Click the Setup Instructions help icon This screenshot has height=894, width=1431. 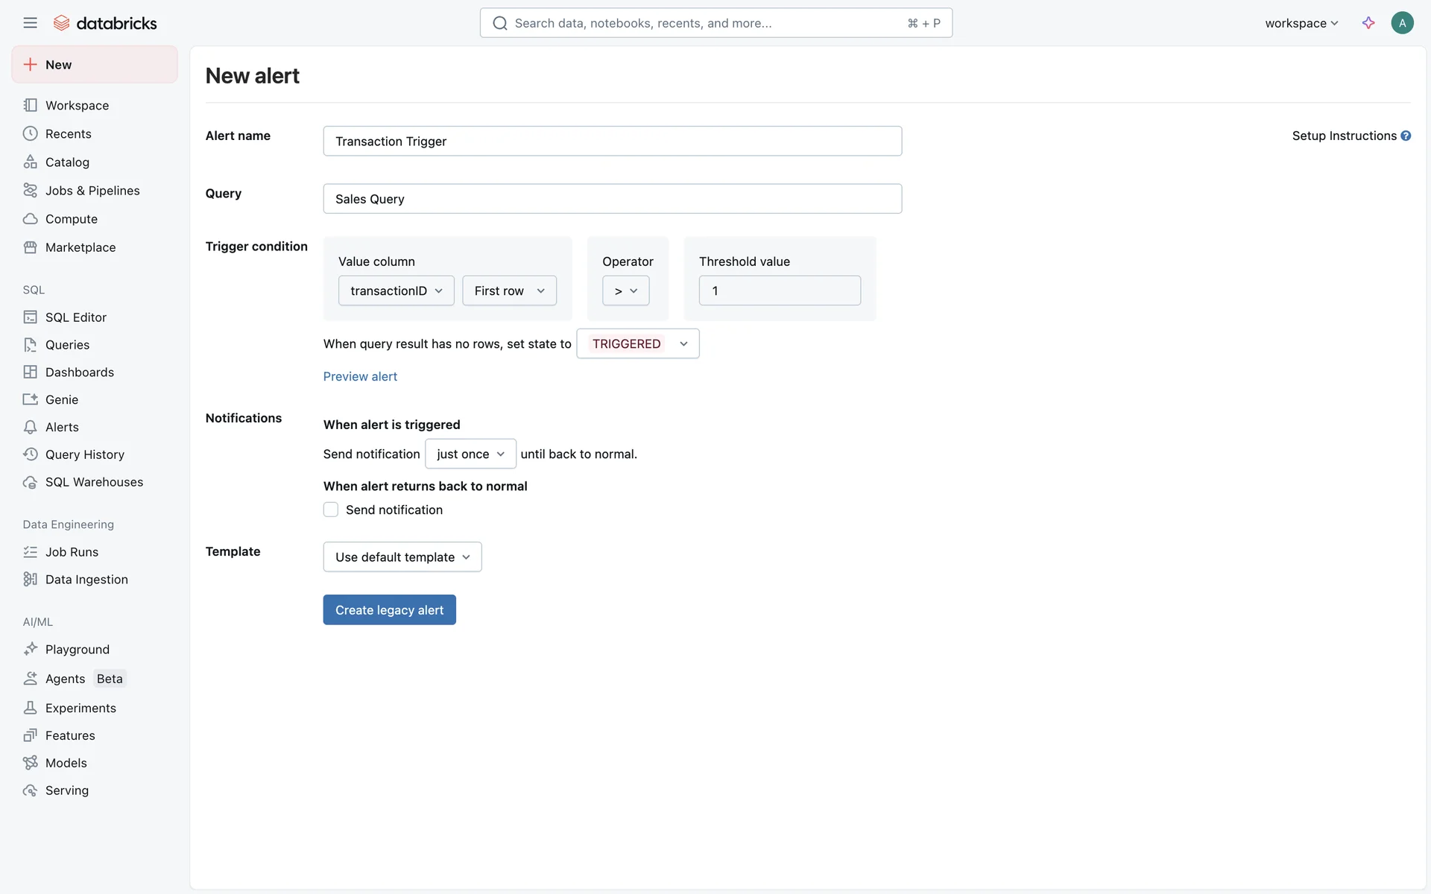pyautogui.click(x=1406, y=136)
